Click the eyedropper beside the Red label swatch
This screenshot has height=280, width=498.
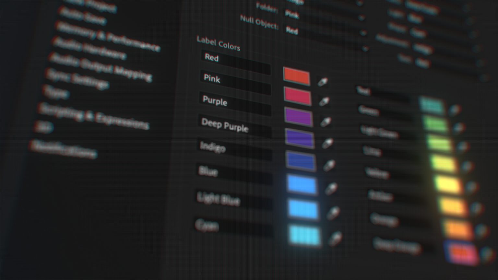pos(322,82)
